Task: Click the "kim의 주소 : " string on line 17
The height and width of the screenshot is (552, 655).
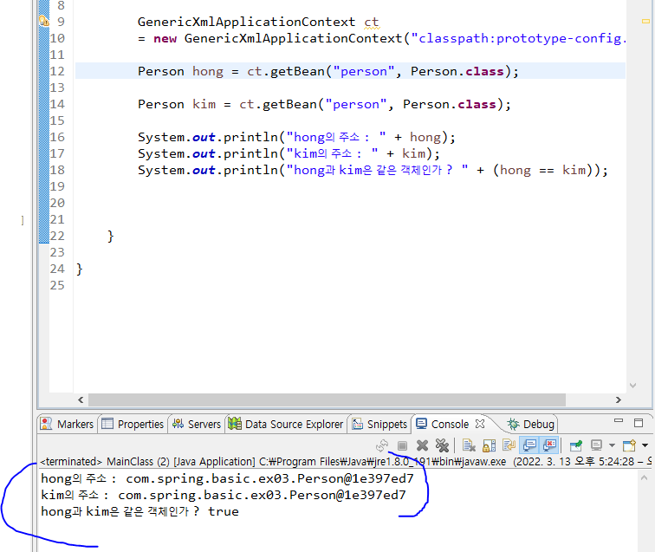Action: 332,153
